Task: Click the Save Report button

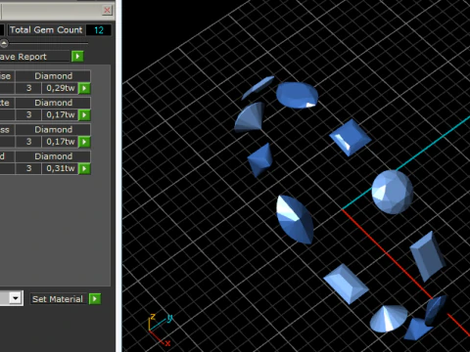Action: 34,57
